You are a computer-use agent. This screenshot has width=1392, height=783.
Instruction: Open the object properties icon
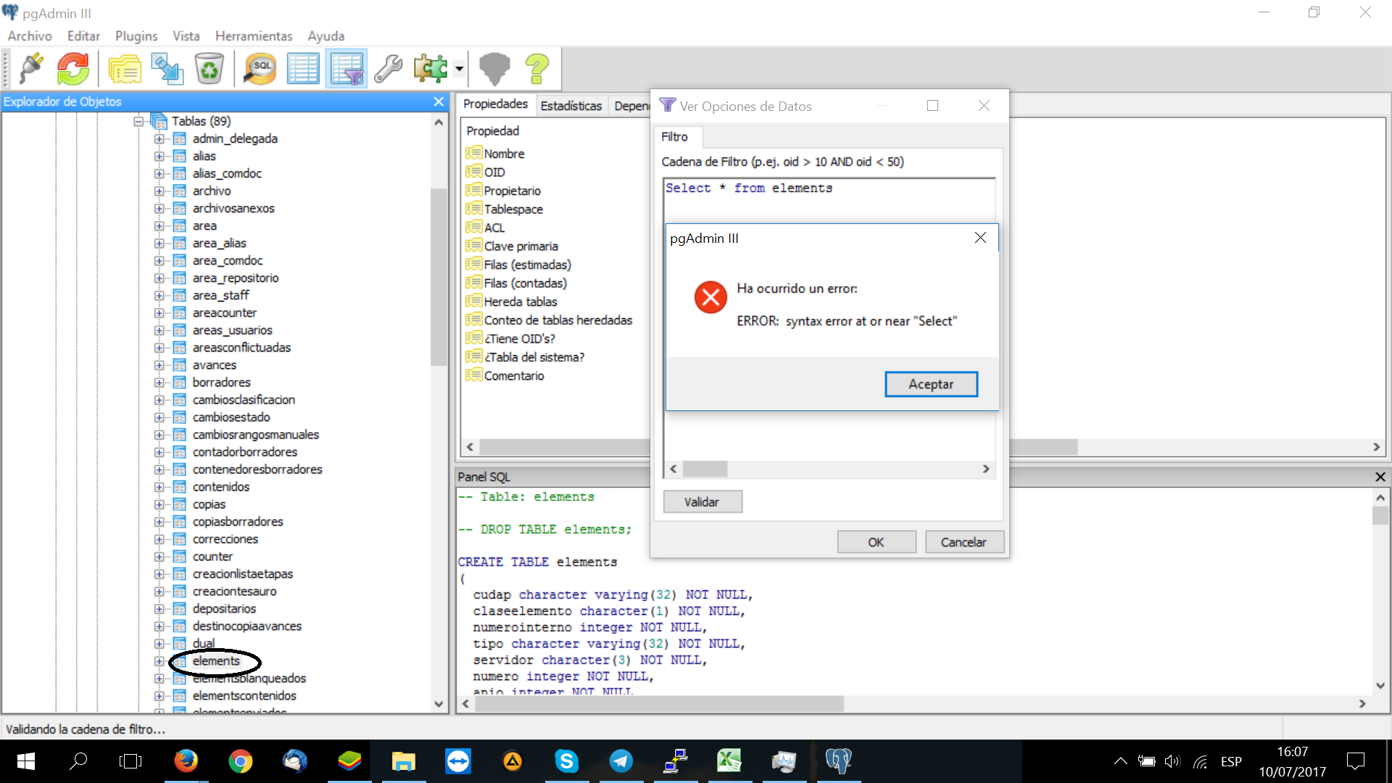tap(125, 69)
